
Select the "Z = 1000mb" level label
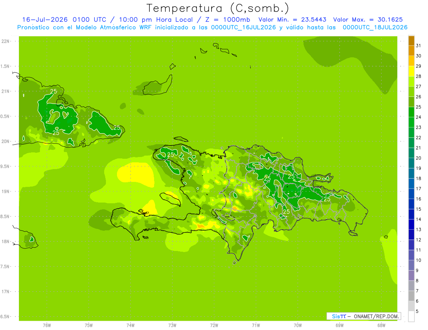[228, 20]
